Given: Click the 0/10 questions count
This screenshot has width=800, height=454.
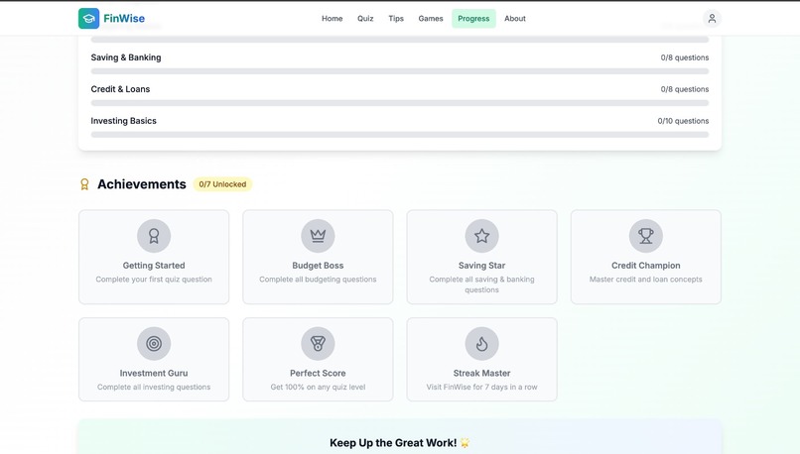Looking at the screenshot, I should [683, 121].
